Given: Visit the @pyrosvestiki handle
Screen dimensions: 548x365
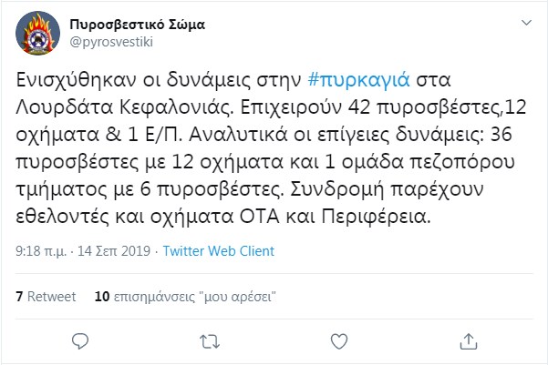Looking at the screenshot, I should tap(111, 42).
